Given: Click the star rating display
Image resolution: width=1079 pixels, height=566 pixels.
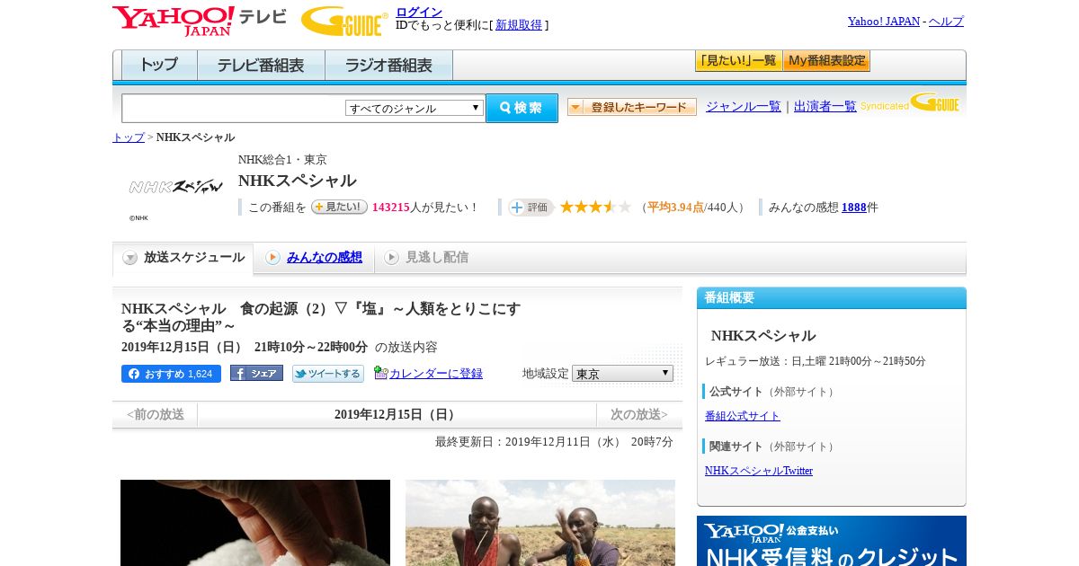Looking at the screenshot, I should (x=595, y=207).
